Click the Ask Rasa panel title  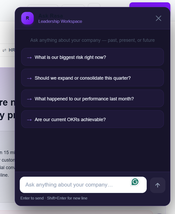coord(51,16)
